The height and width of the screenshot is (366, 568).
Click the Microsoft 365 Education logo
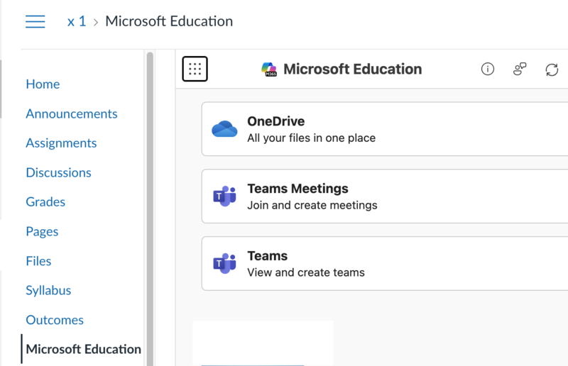[x=270, y=69]
